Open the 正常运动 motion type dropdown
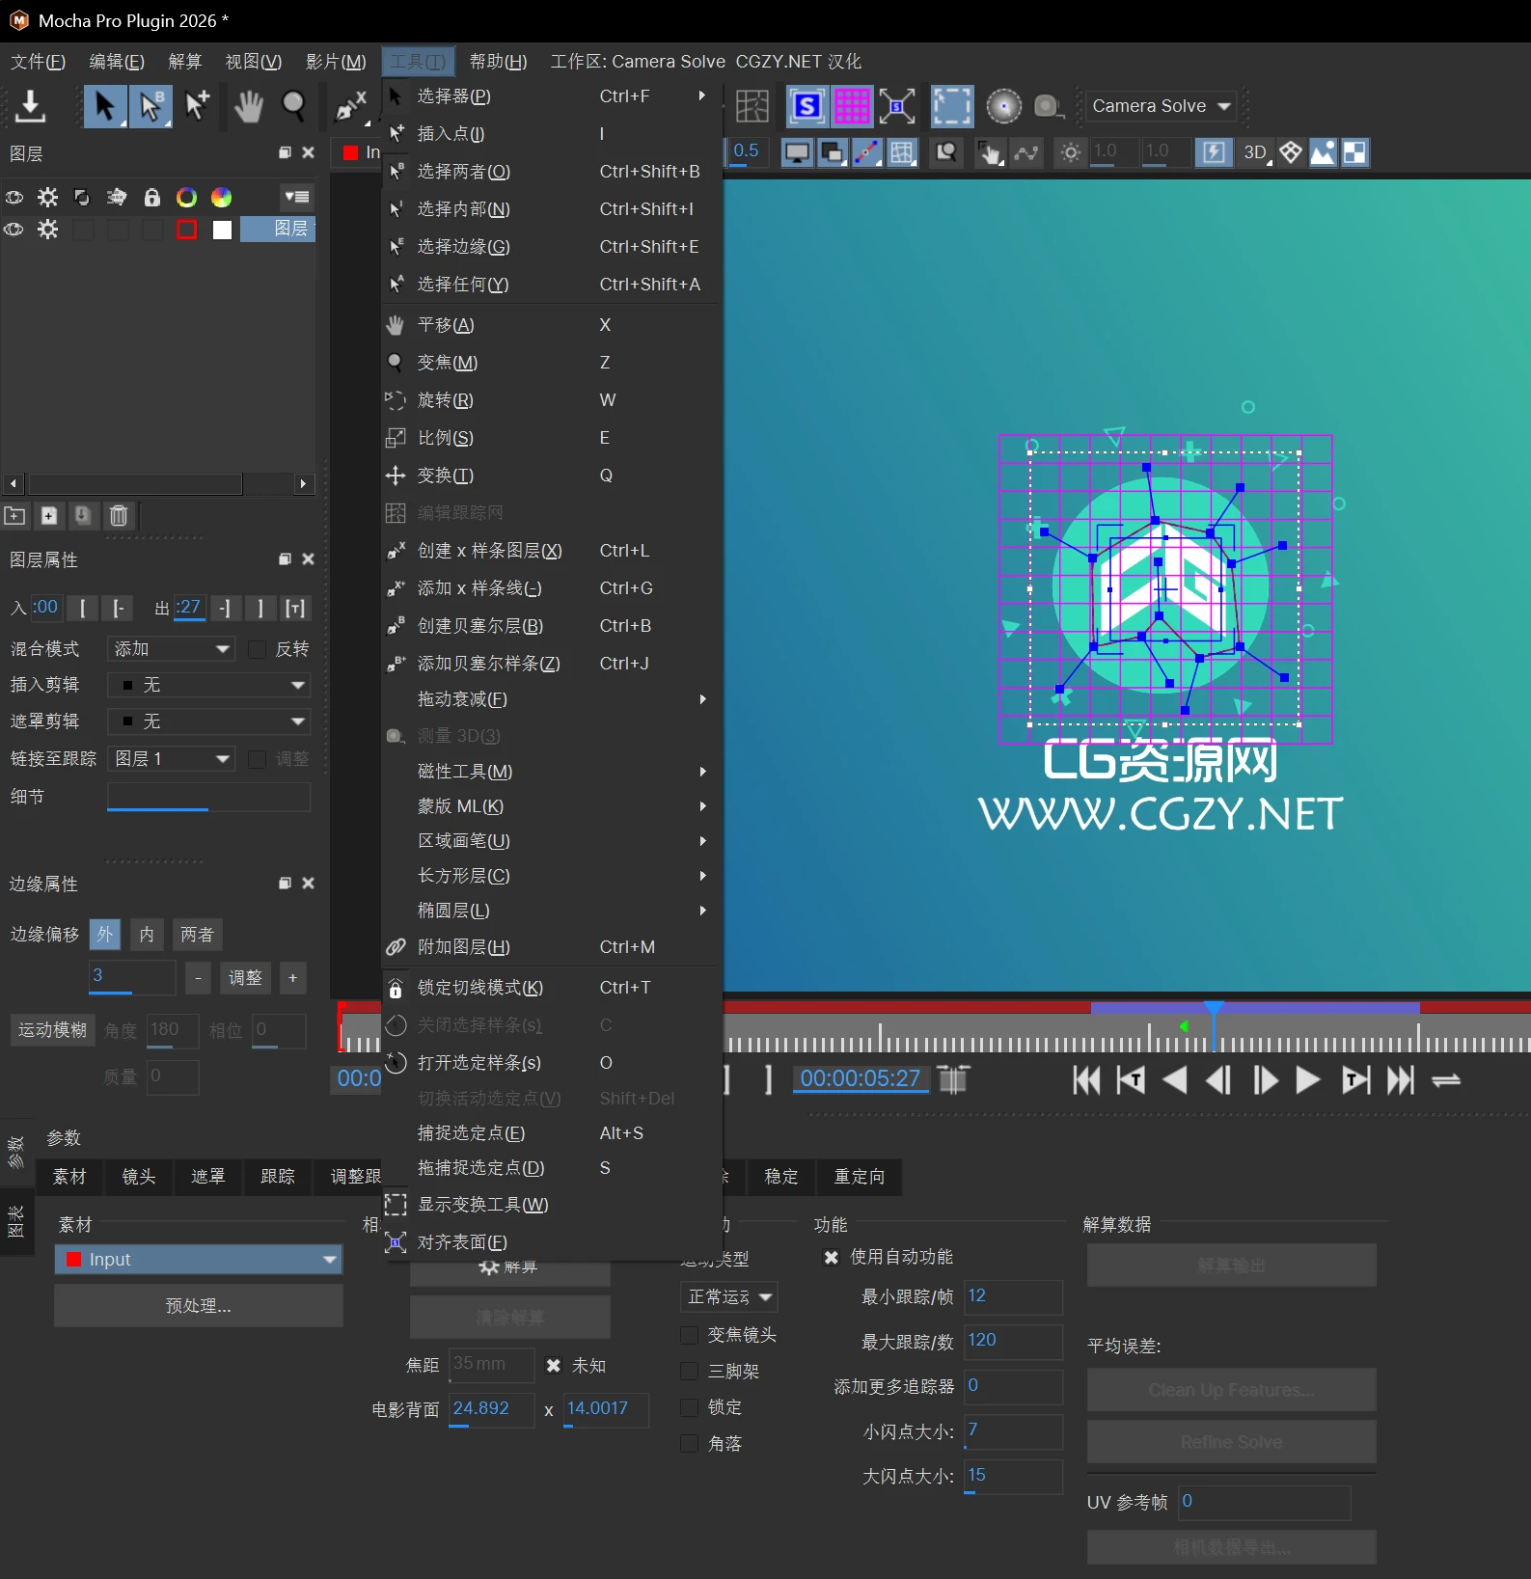The height and width of the screenshot is (1579, 1531). point(729,1297)
